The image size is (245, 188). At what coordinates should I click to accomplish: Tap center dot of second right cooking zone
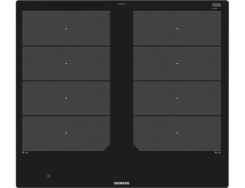pyautogui.click(x=177, y=63)
